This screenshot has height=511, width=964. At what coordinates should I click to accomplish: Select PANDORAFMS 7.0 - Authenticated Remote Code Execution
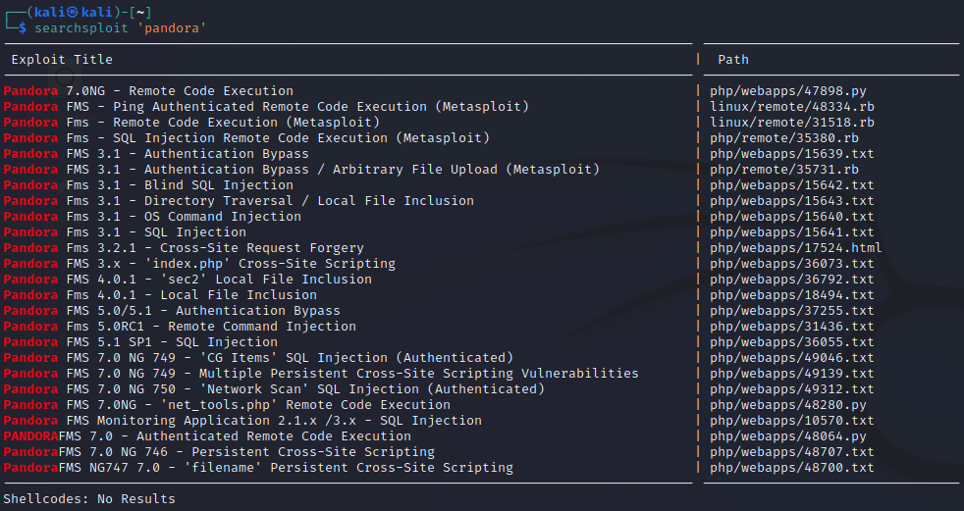(207, 436)
